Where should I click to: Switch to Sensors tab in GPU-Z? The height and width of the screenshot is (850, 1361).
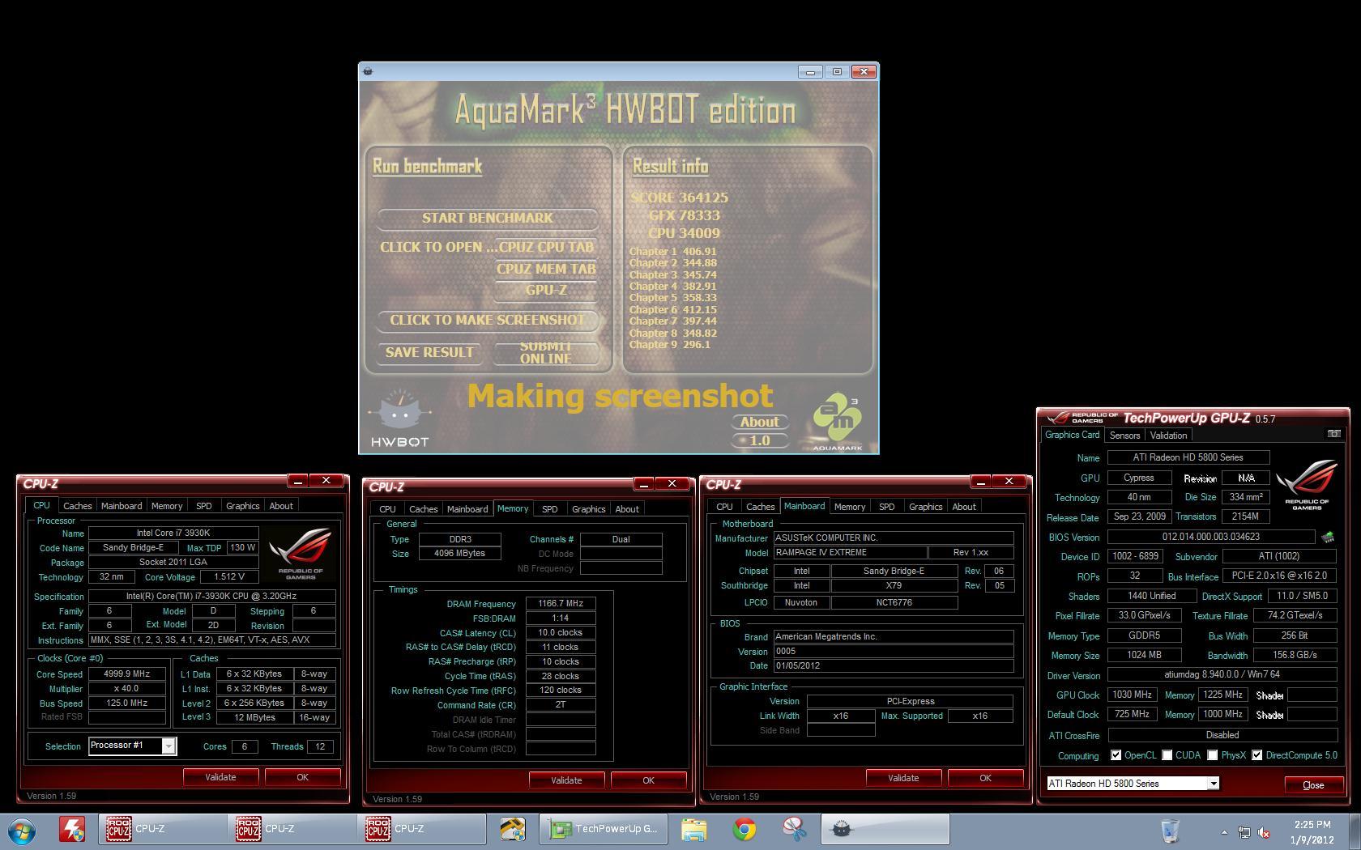point(1124,436)
